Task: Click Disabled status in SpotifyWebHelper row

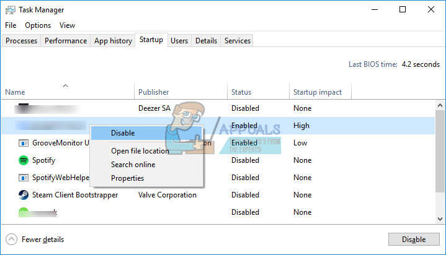Action: [x=245, y=178]
